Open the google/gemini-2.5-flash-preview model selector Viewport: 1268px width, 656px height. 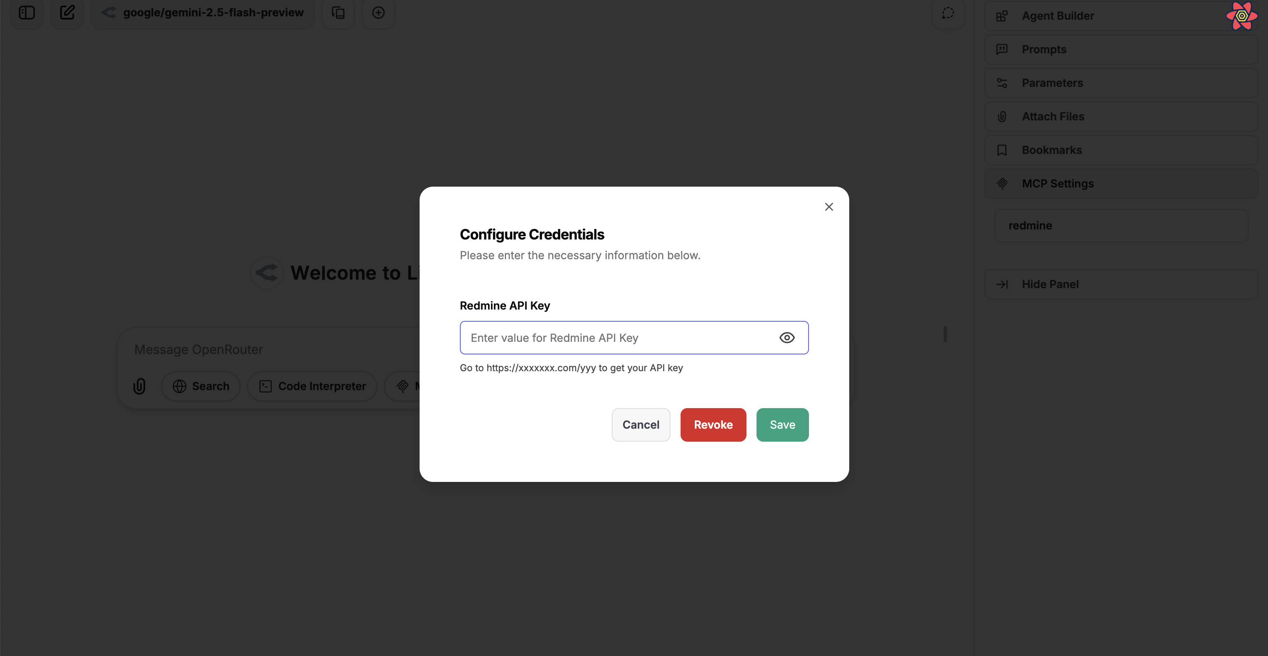click(202, 13)
